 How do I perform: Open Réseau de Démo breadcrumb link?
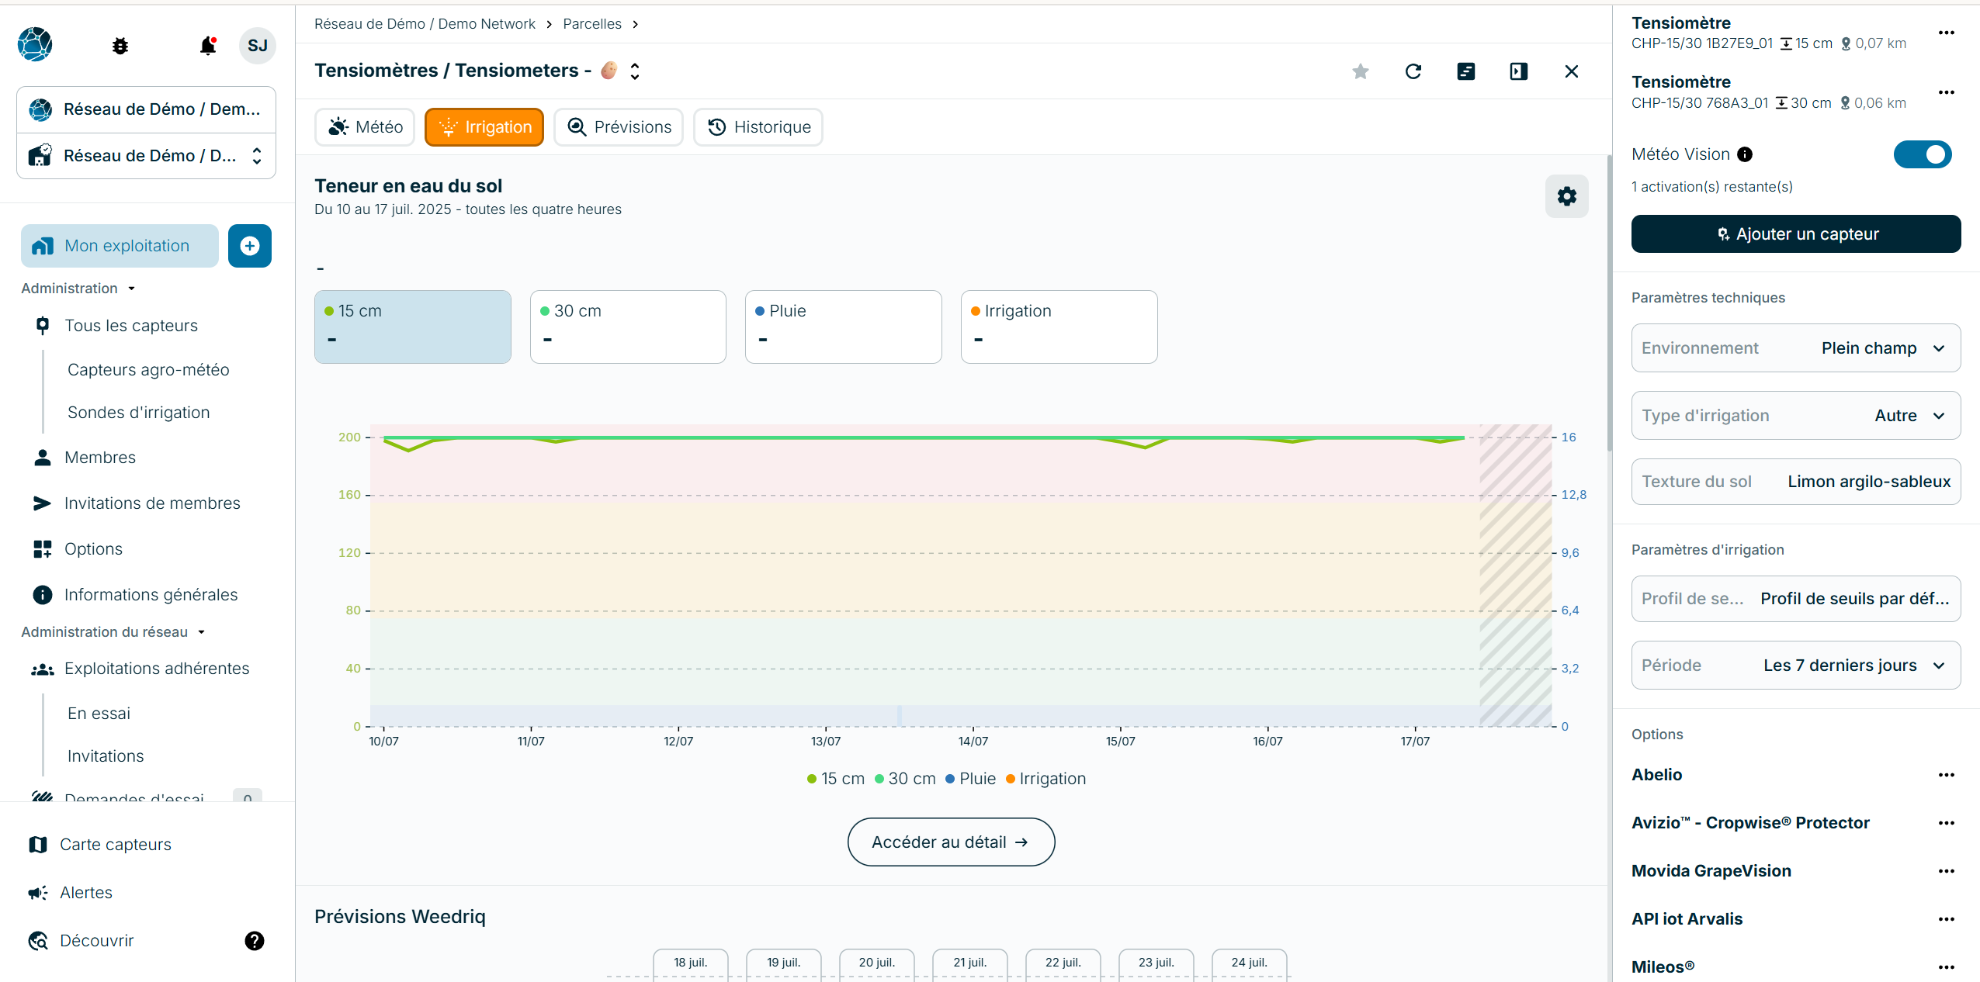click(x=425, y=24)
